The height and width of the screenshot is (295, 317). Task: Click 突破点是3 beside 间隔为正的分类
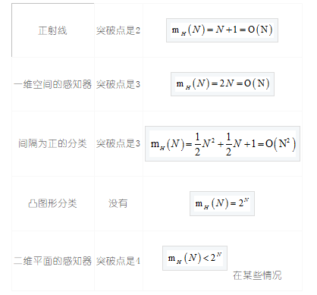point(118,143)
